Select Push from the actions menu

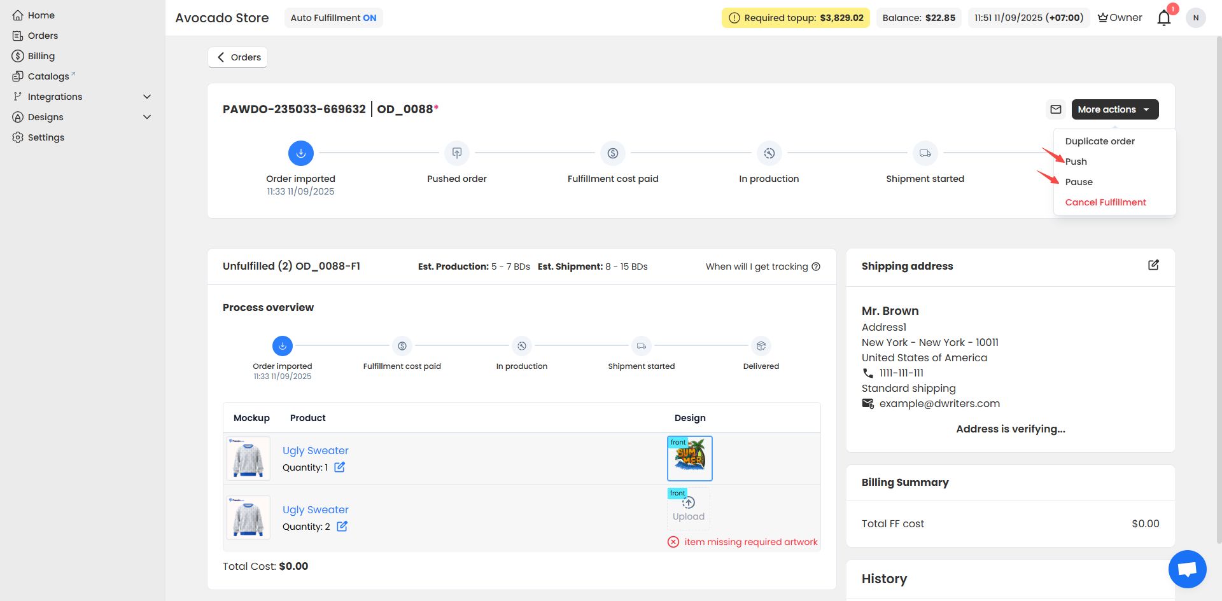(1076, 162)
